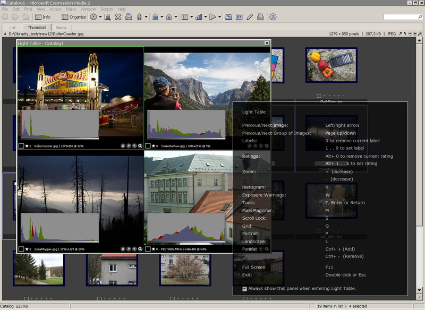Expand the bar chart icon dropdown
Image resolution: width=425 pixels, height=310 pixels.
(x=206, y=17)
